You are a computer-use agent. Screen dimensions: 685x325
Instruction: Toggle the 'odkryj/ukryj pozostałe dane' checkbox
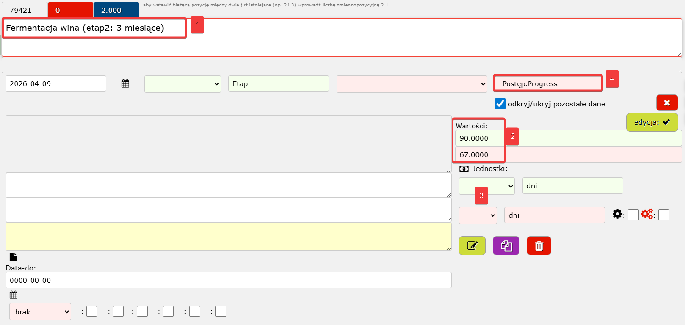(x=500, y=104)
